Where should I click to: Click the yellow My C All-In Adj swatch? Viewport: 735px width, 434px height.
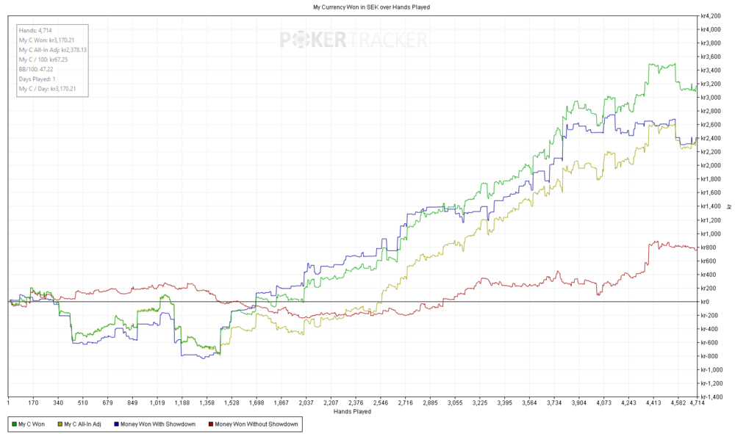[x=59, y=424]
